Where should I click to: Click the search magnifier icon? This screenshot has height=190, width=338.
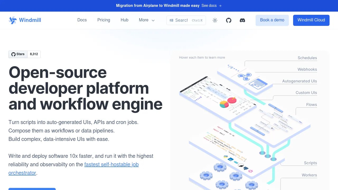(x=172, y=20)
